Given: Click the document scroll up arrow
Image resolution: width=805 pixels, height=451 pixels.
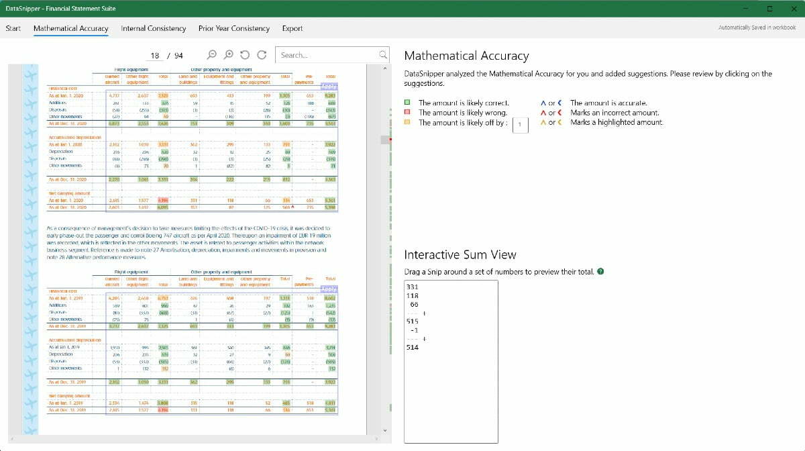Looking at the screenshot, I should point(386,68).
